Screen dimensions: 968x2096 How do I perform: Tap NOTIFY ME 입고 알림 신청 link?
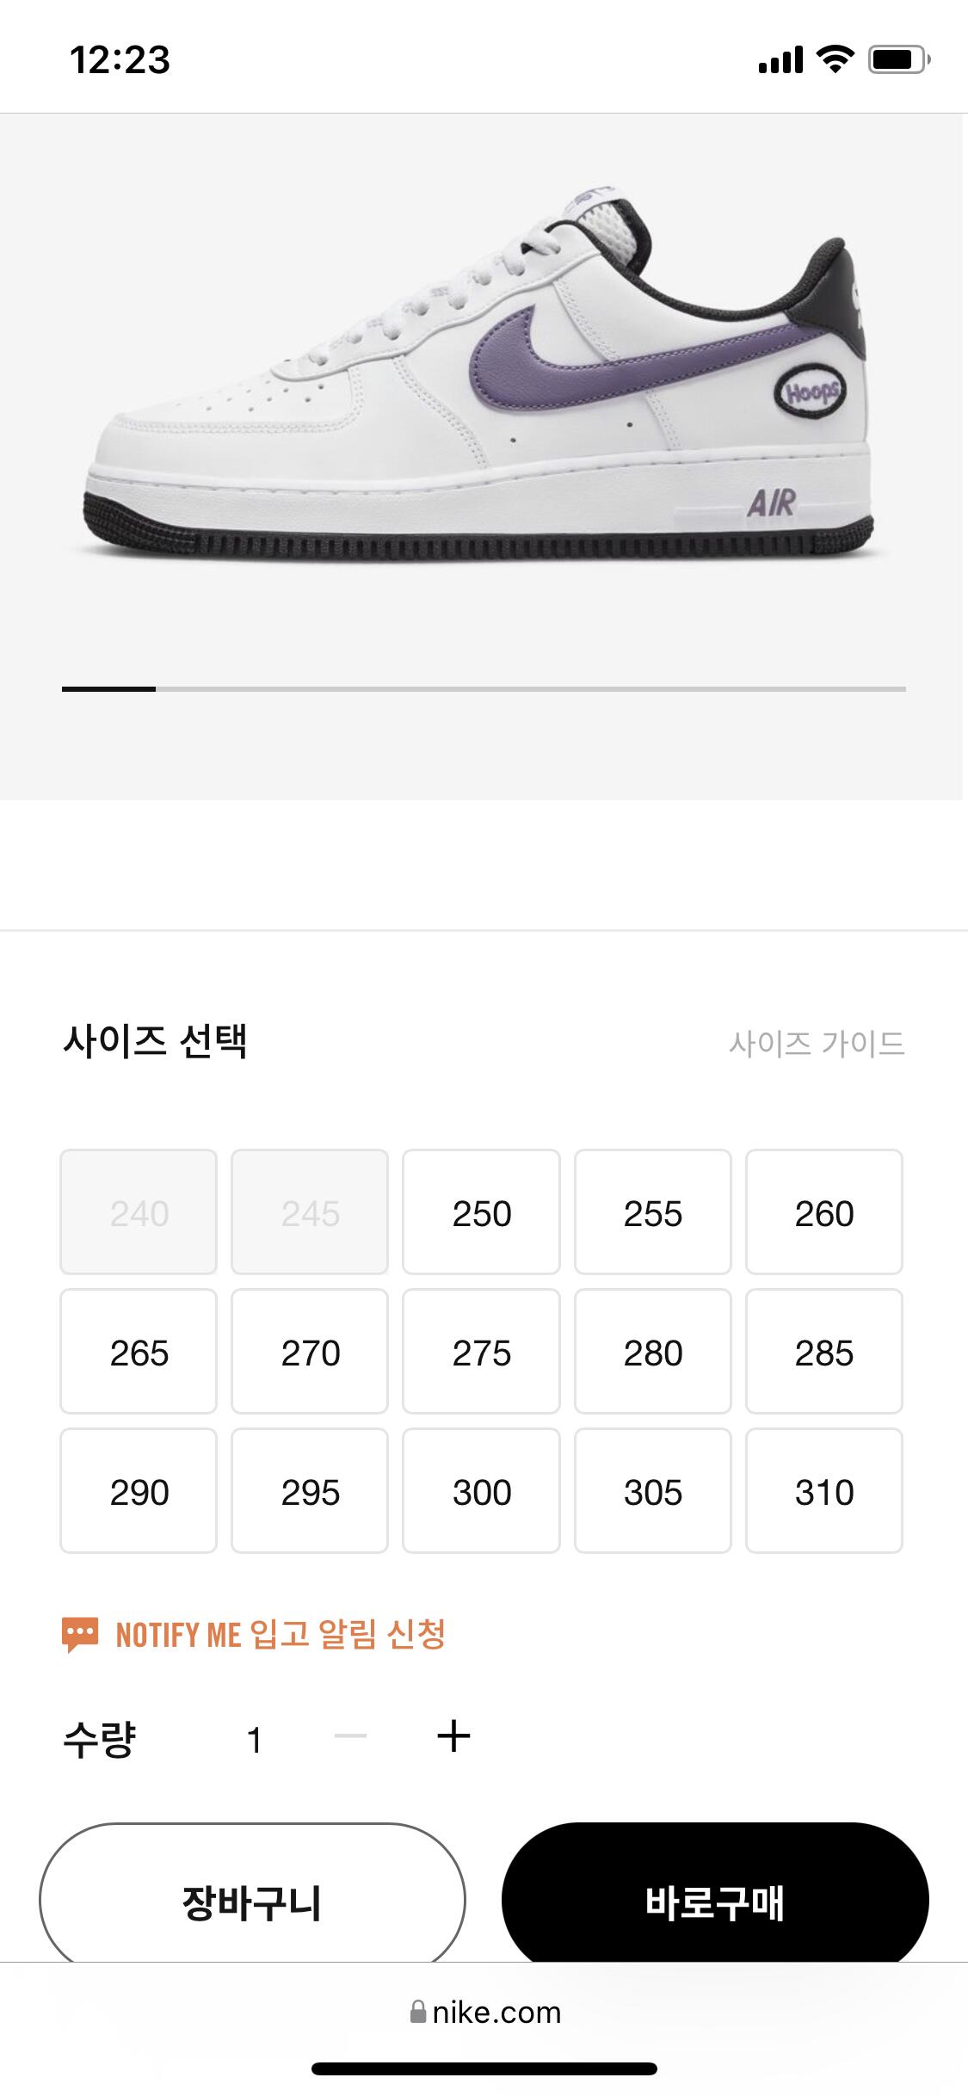[281, 1634]
